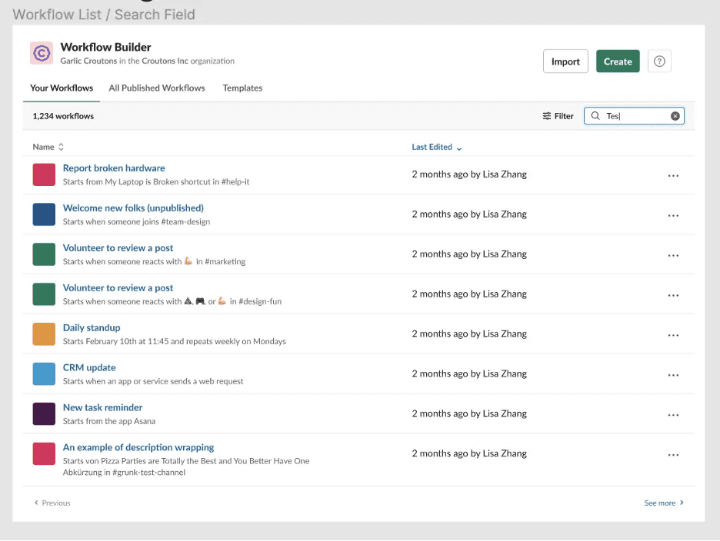Open options for An example of description wrapping
Image resolution: width=720 pixels, height=541 pixels.
tap(673, 455)
